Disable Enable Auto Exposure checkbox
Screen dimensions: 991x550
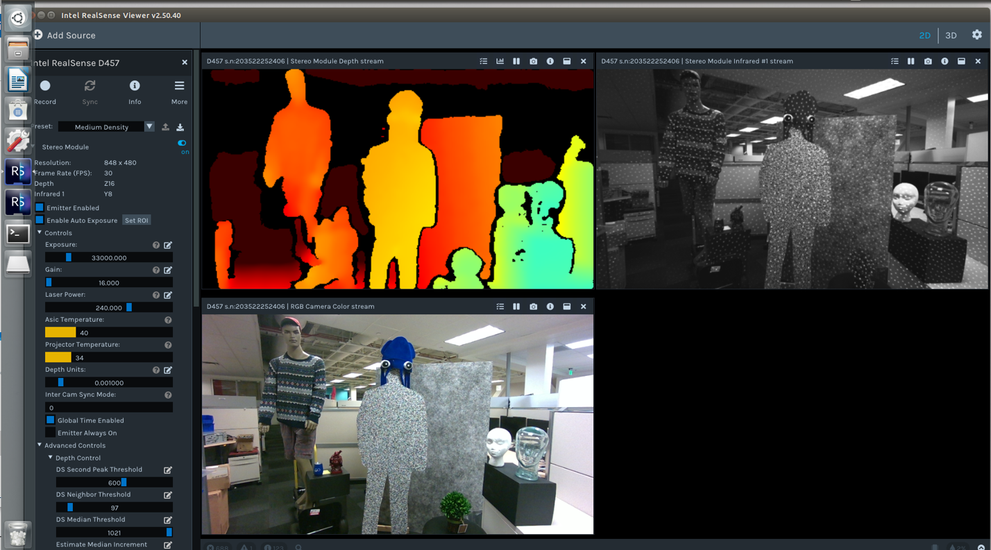pos(40,221)
